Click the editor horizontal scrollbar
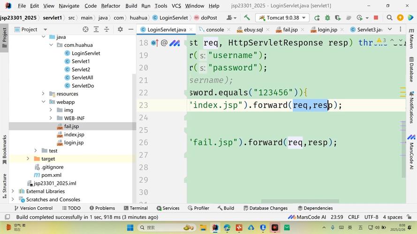This screenshot has width=417, height=234. pos(300,202)
